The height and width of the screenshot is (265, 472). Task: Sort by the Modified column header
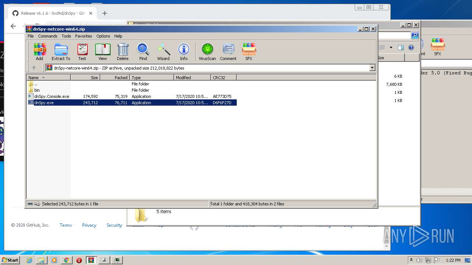(192, 78)
